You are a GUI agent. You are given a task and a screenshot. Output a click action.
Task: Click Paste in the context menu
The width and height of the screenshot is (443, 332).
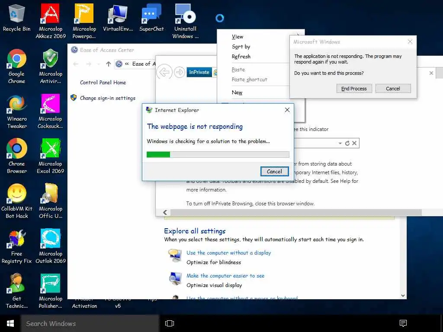point(238,70)
